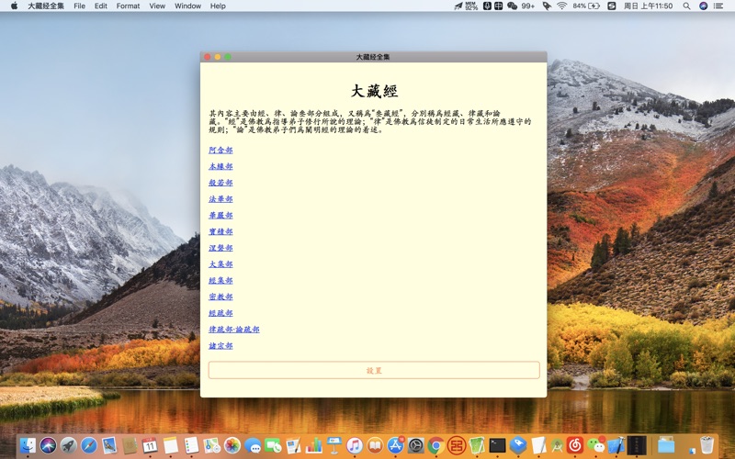Screen dimensions: 735x459
Task: Open System Preferences gear icon in dock
Action: click(416, 445)
